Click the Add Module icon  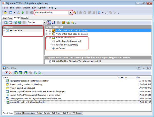click(6, 22)
